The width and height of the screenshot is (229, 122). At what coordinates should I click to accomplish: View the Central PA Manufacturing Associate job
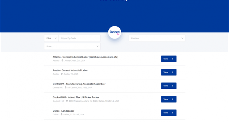(169, 86)
